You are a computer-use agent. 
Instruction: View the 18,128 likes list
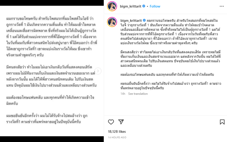click(117, 132)
